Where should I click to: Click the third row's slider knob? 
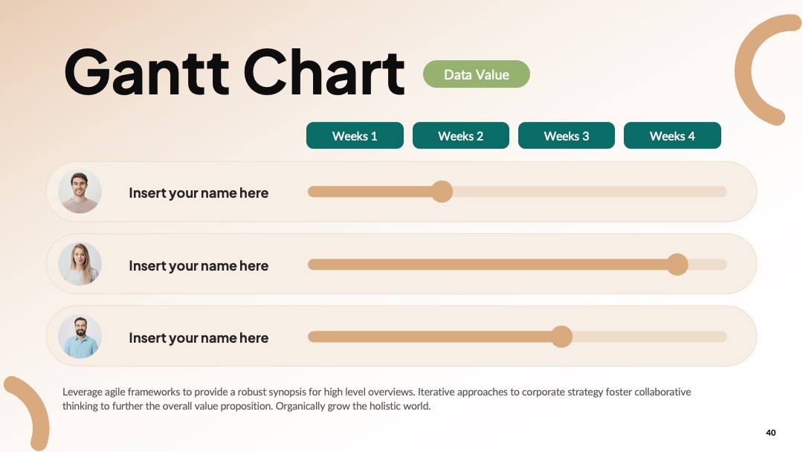(x=562, y=336)
